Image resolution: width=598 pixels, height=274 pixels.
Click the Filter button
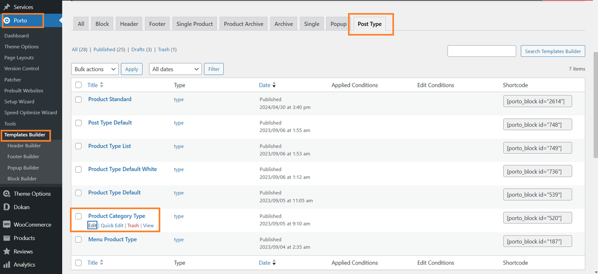pyautogui.click(x=214, y=69)
